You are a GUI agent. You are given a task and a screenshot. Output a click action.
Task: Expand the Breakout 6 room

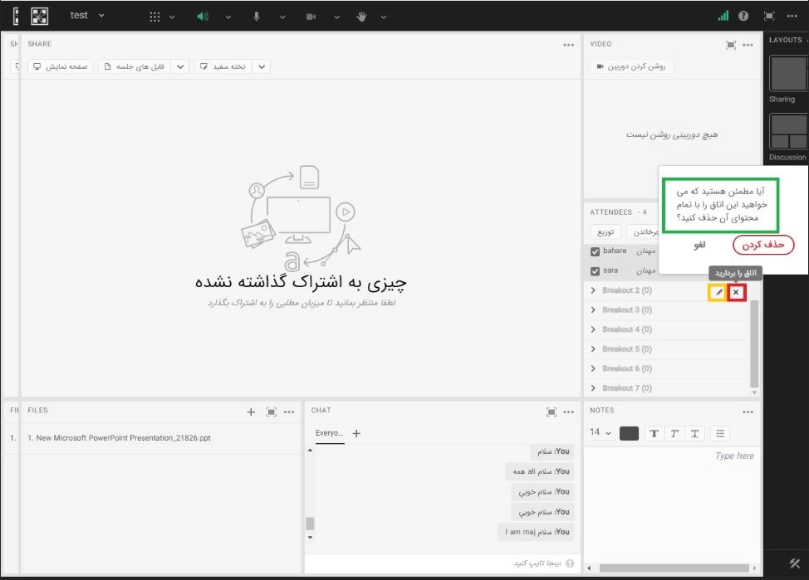pos(593,368)
